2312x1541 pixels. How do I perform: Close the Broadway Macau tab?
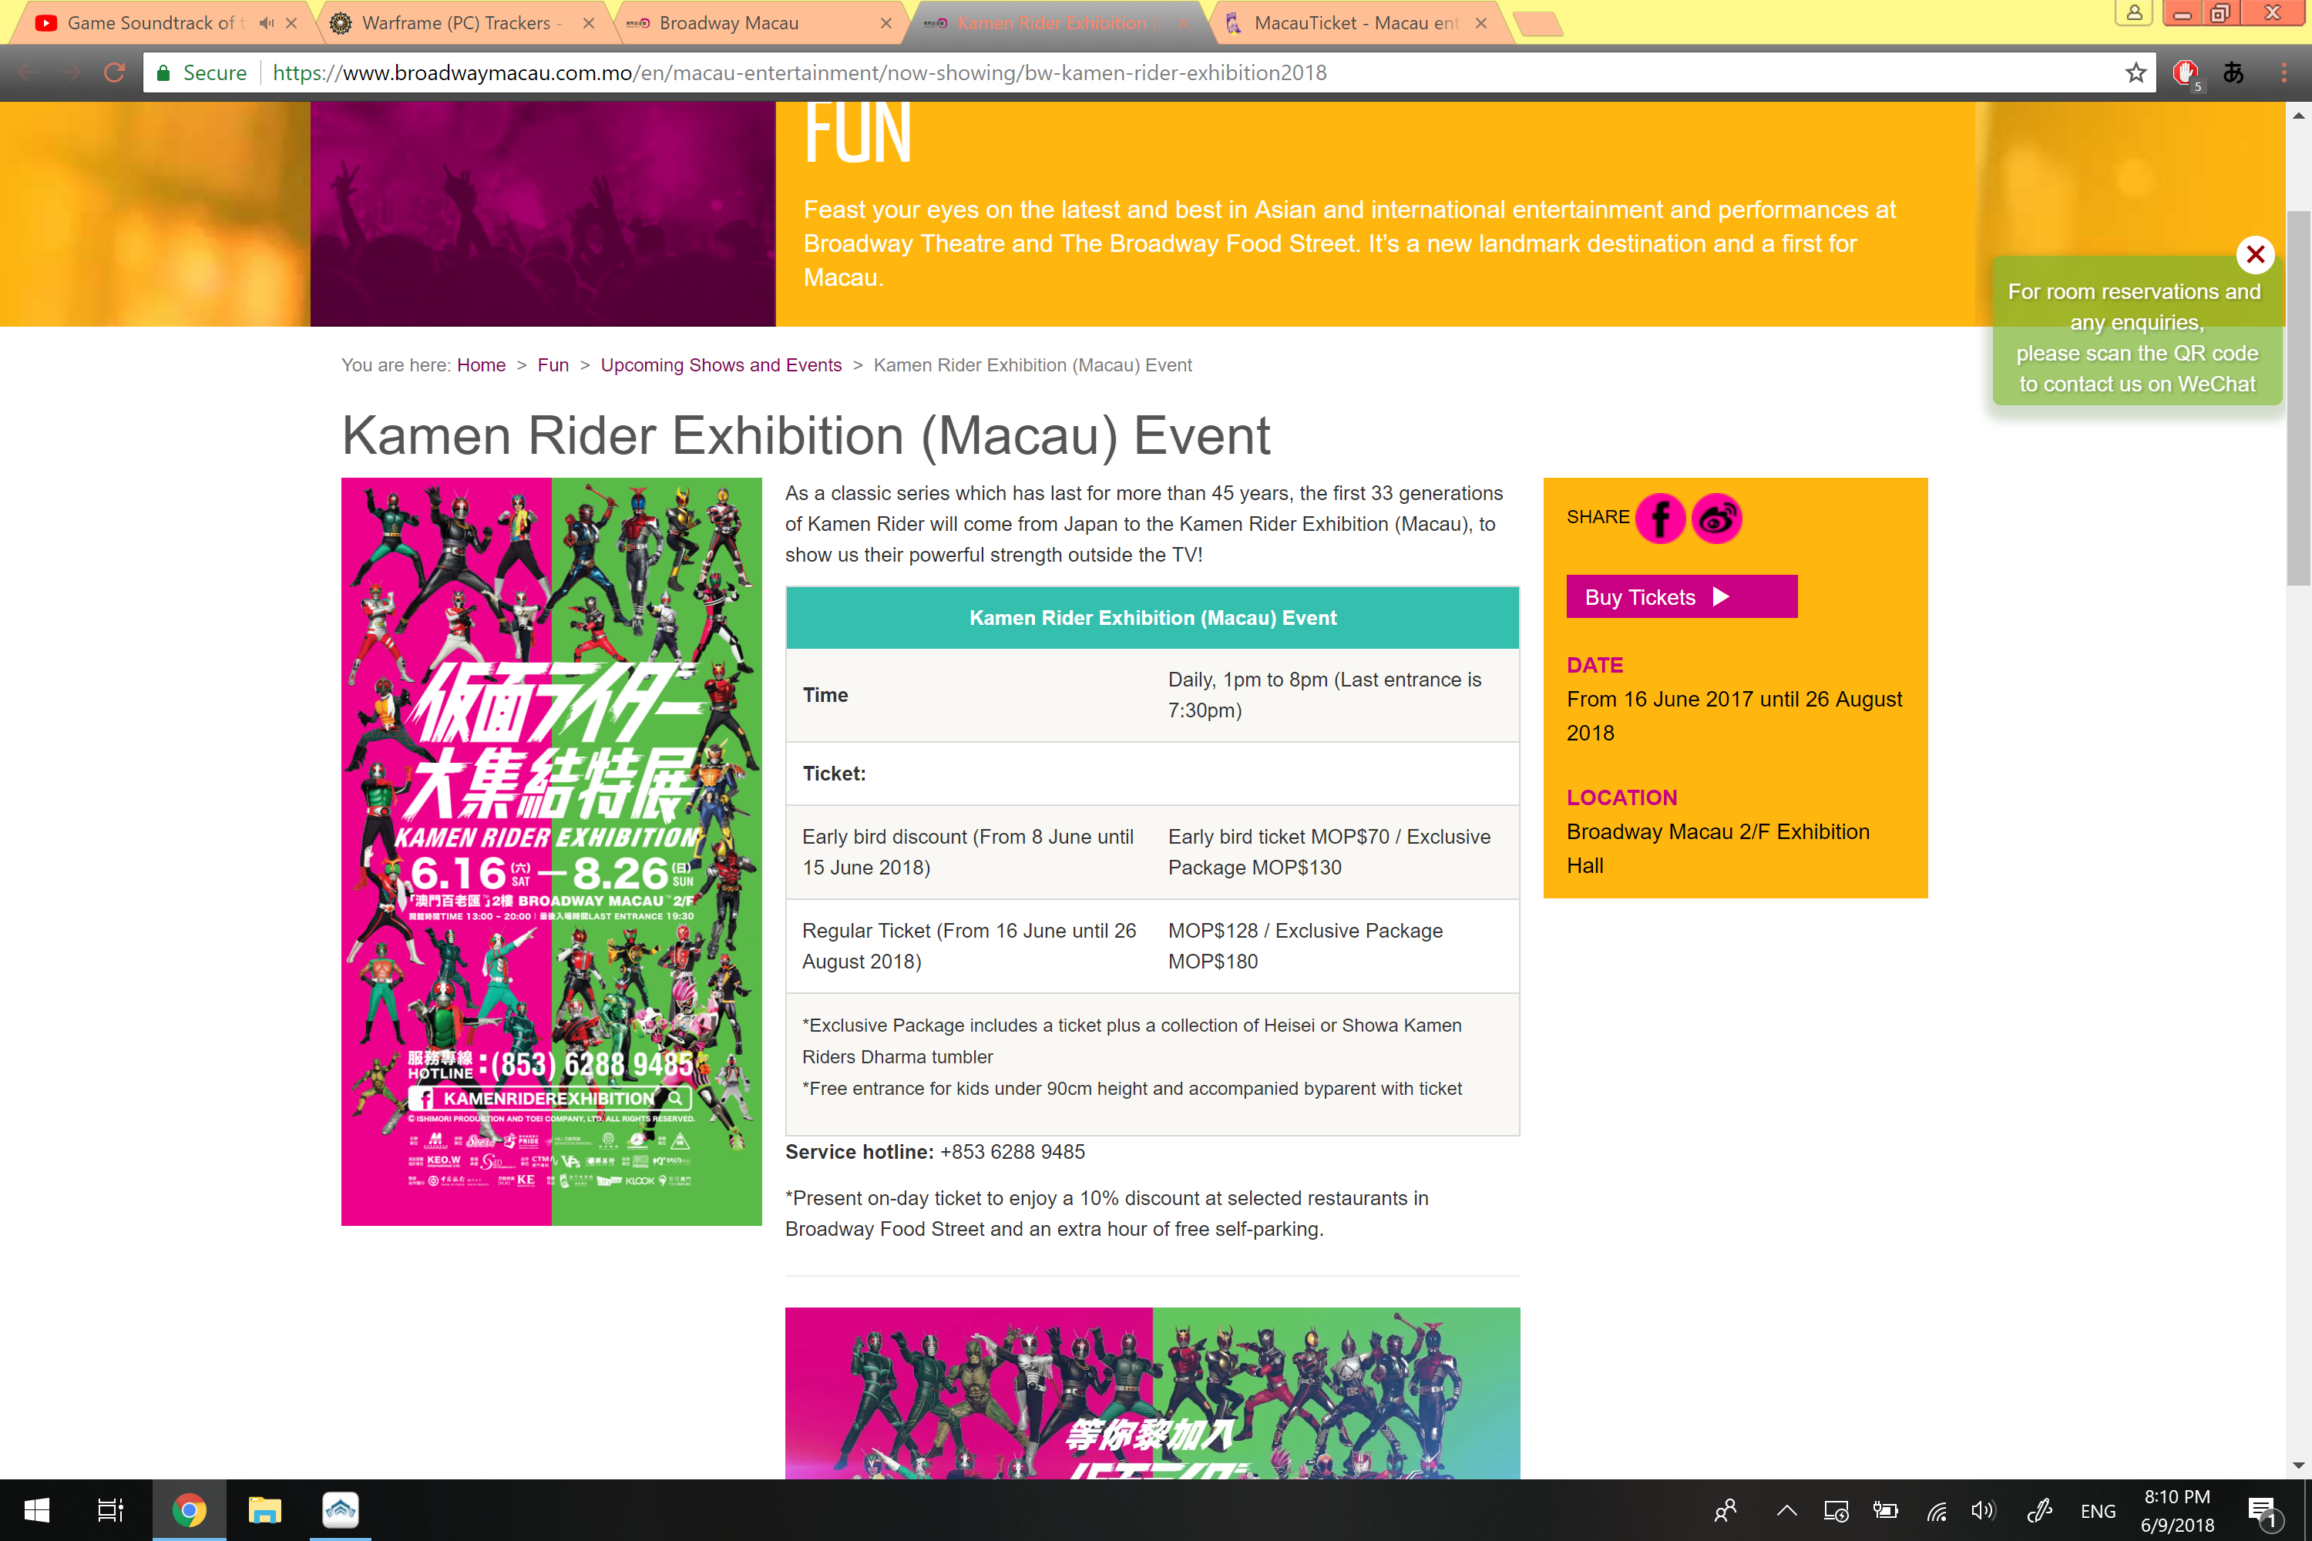887,22
